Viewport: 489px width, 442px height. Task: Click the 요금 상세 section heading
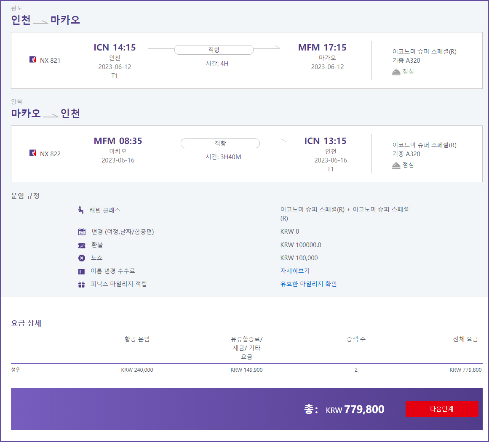pos(26,323)
